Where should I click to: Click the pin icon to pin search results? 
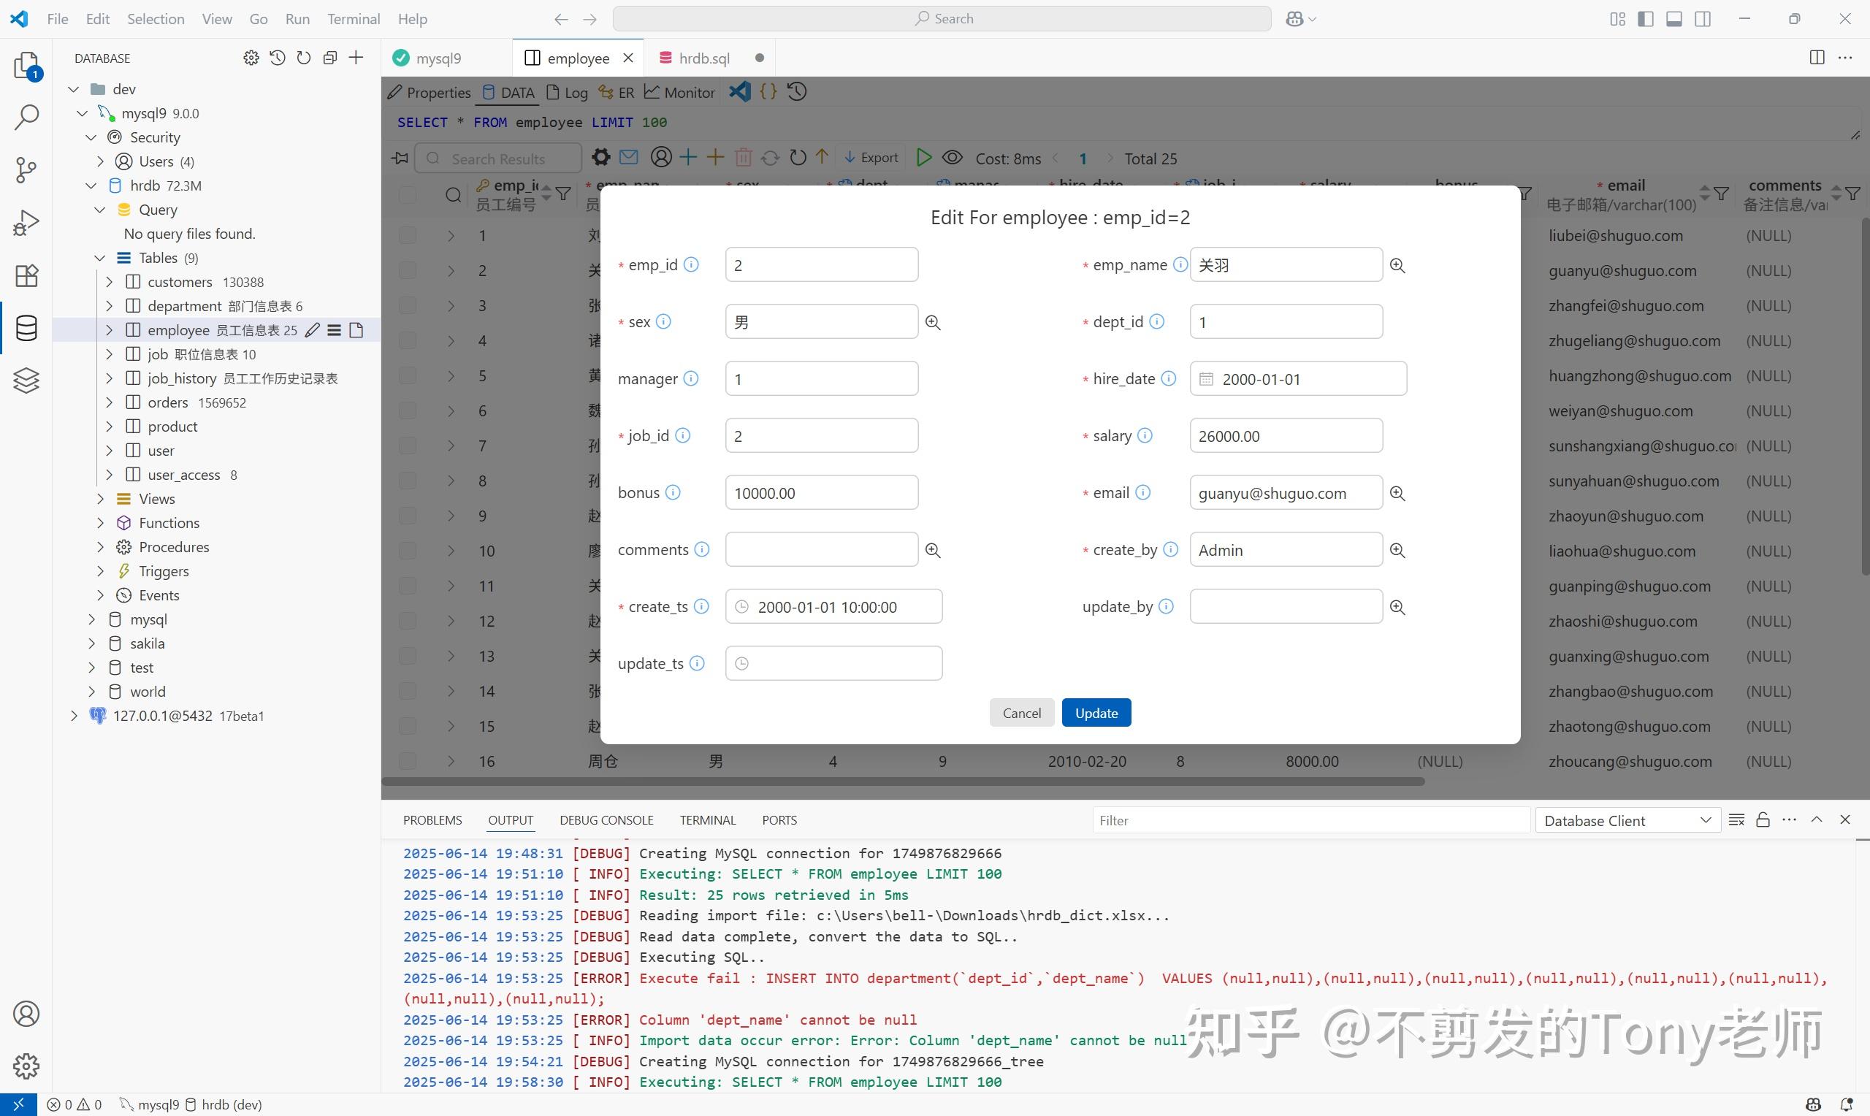click(x=399, y=158)
